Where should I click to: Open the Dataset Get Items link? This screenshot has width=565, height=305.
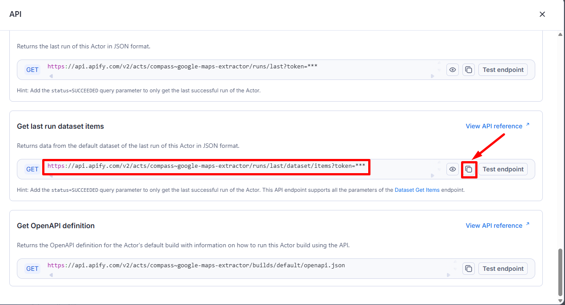[417, 190]
